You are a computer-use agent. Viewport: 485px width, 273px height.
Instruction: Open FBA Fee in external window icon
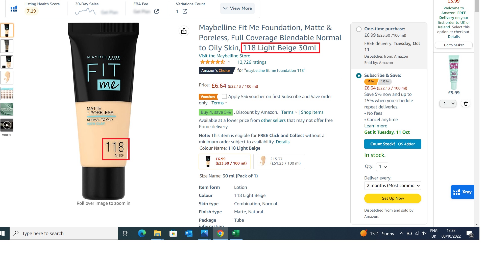pyautogui.click(x=157, y=11)
